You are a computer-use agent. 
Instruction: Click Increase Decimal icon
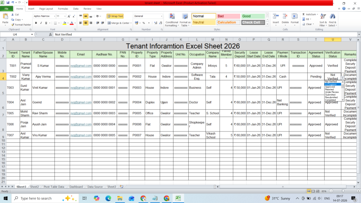[155, 23]
